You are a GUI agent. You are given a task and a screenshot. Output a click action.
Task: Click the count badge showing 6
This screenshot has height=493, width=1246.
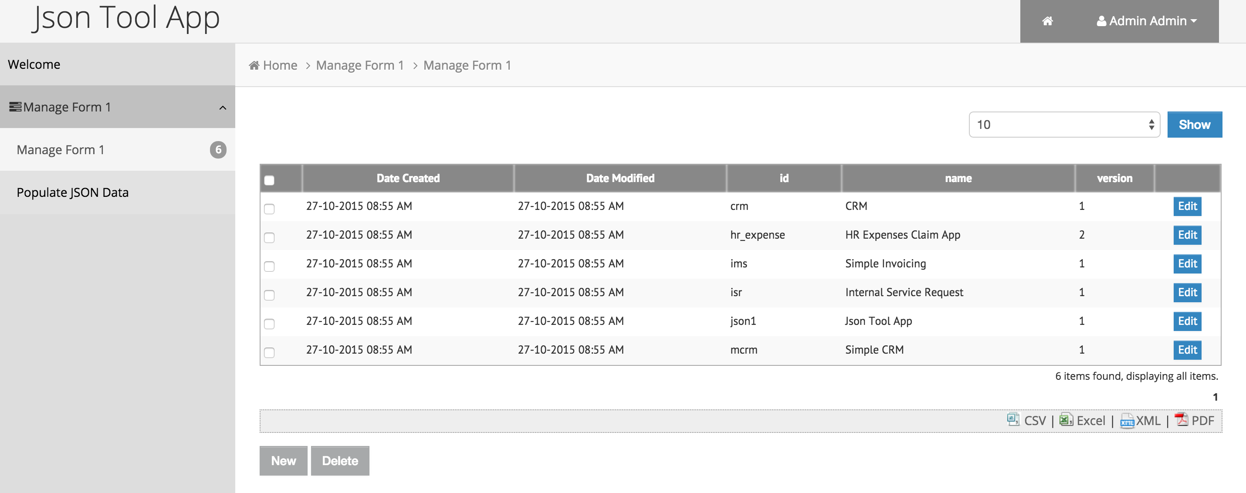click(218, 150)
